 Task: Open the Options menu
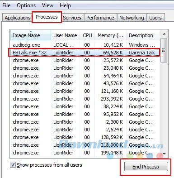pos(26,5)
